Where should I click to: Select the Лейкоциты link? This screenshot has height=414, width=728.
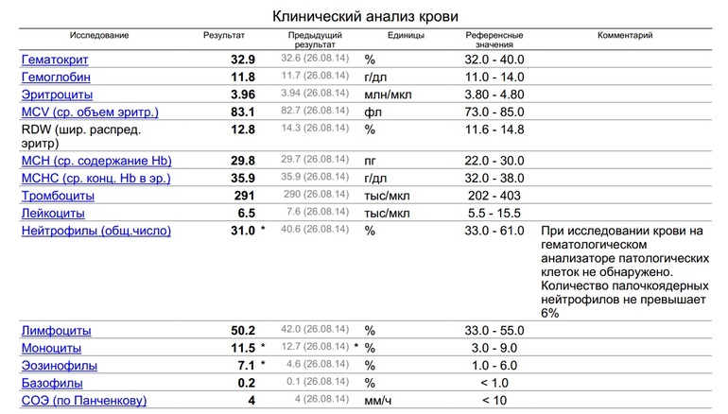point(54,213)
